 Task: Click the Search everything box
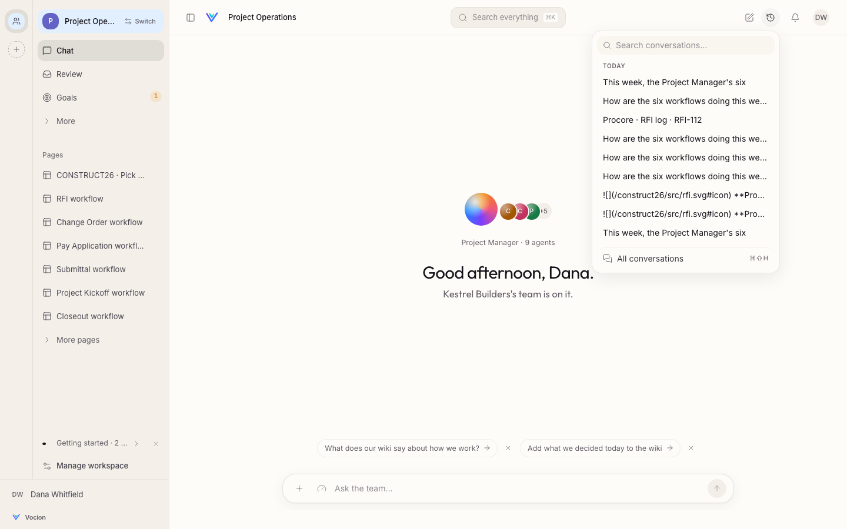508,18
